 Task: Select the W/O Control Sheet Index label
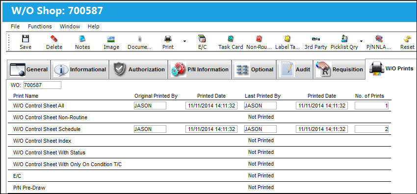pos(42,141)
